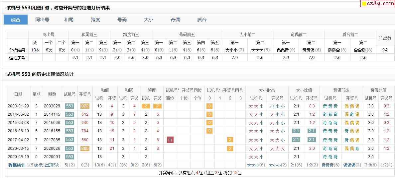The height and width of the screenshot is (178, 395).
Task: Click the date 2017-04-02
Action: pos(18,140)
